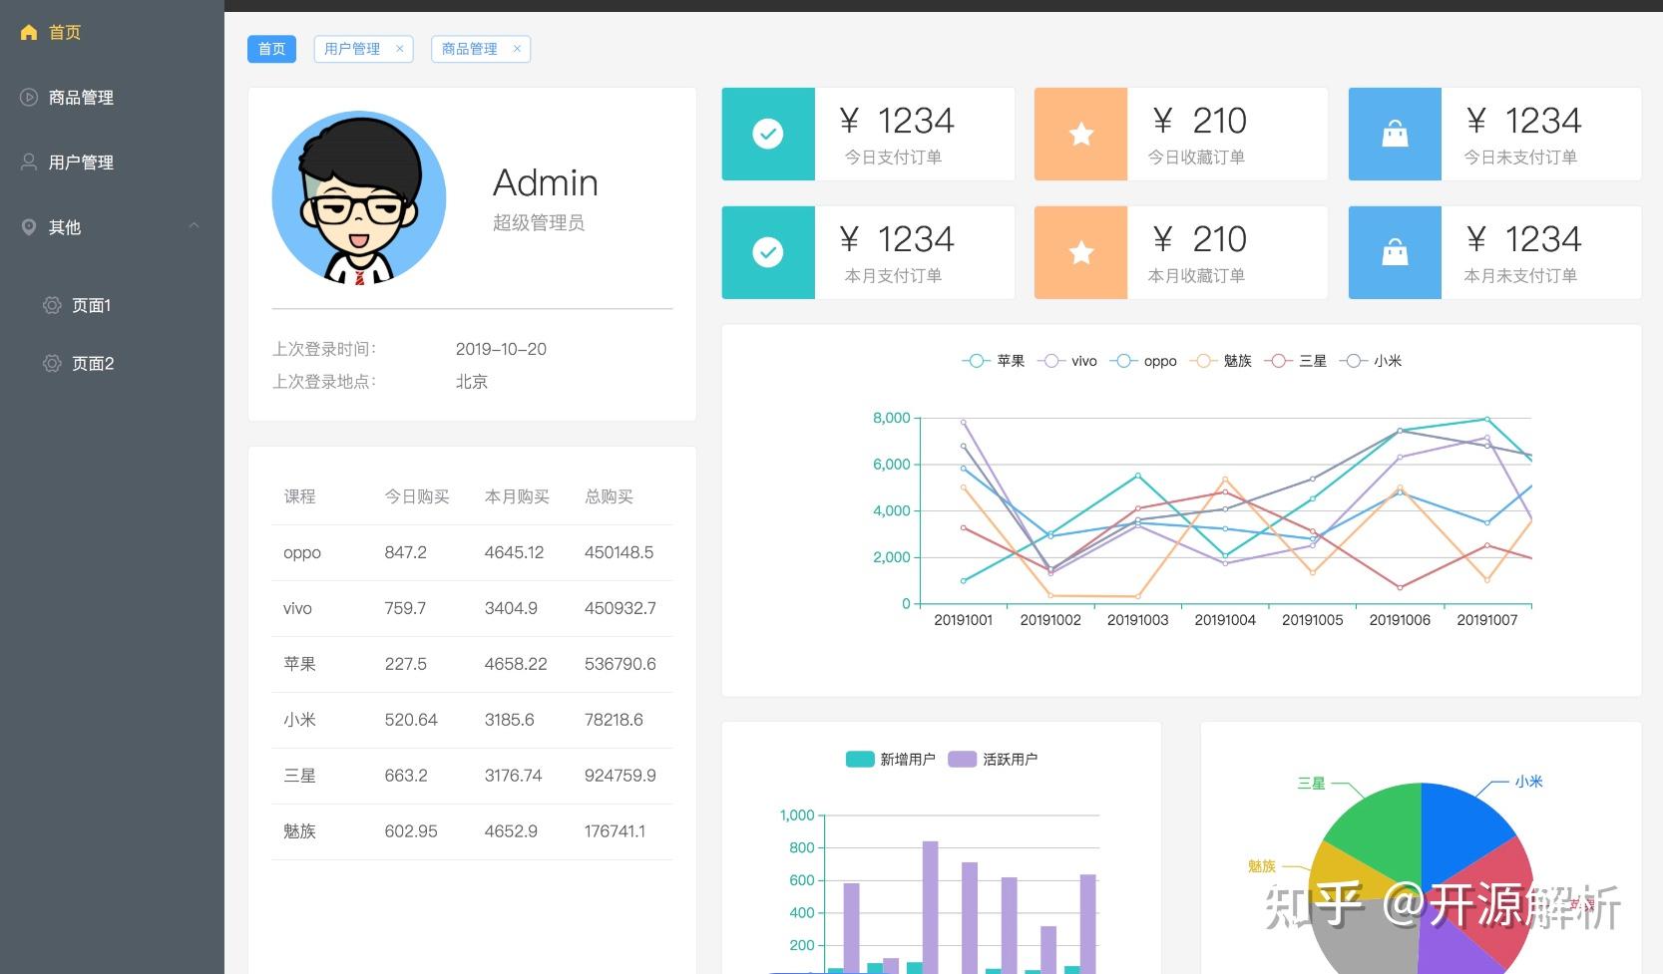Open 首页 in the sidebar

112,33
